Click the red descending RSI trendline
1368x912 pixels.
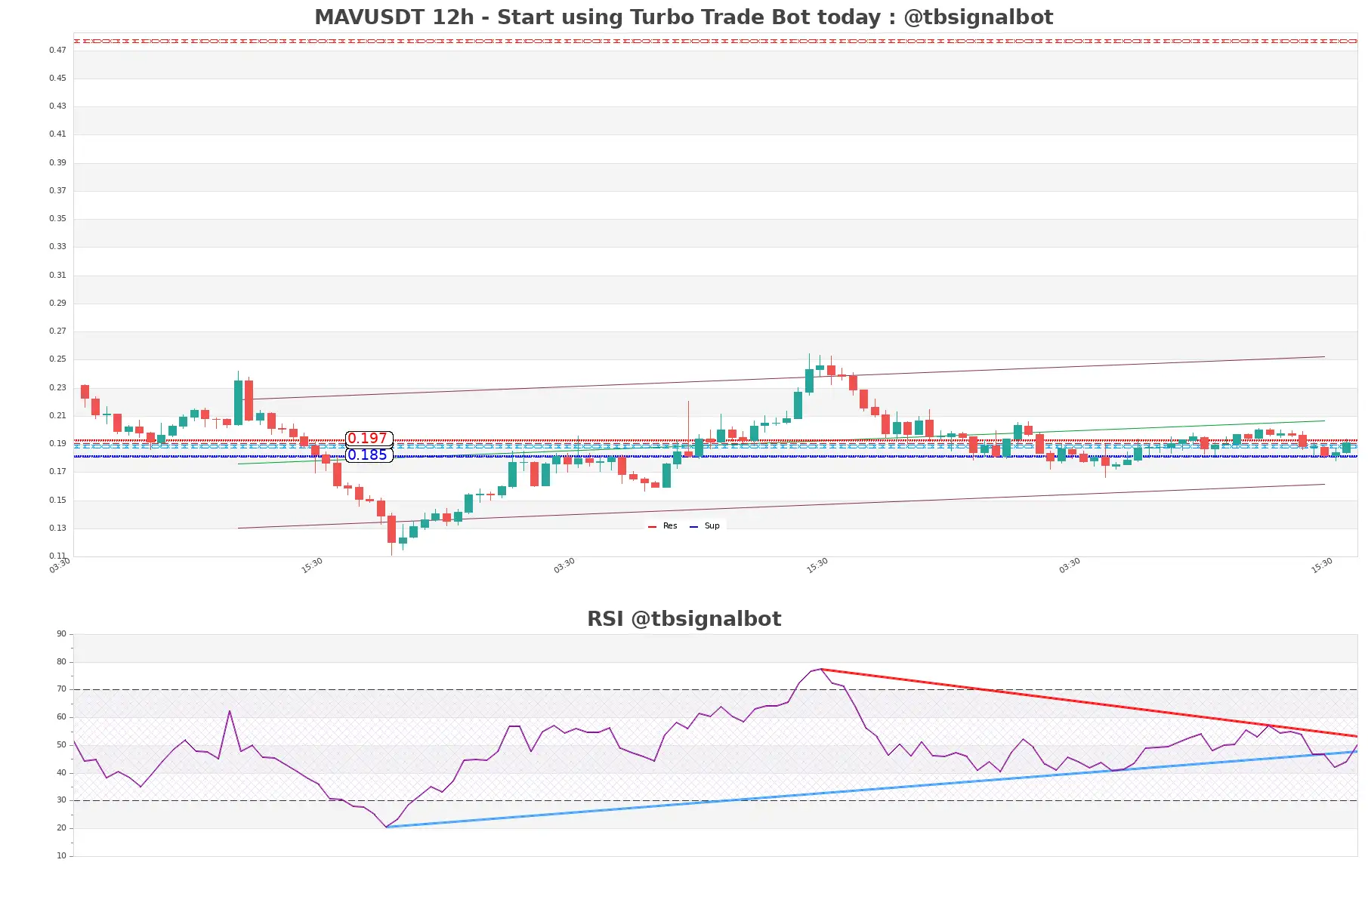1088,703
